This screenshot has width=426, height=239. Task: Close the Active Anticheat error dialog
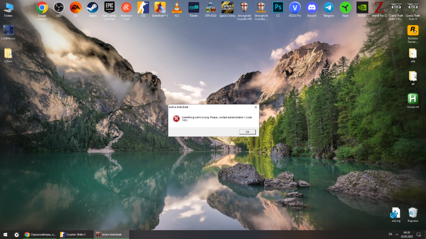(256, 107)
